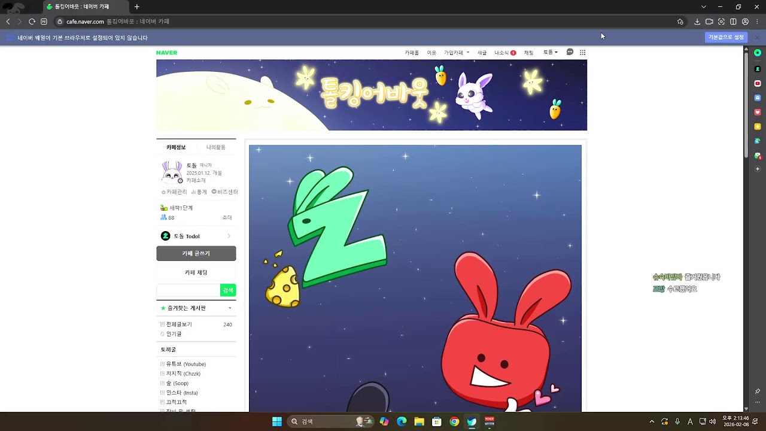
Task: Switch to the 나의활동 tab
Action: pyautogui.click(x=216, y=147)
